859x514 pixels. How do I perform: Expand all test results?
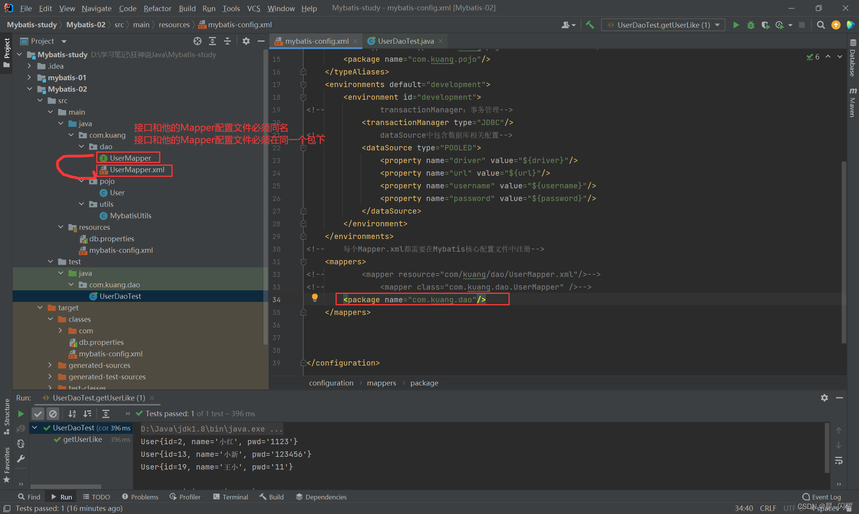[106, 414]
